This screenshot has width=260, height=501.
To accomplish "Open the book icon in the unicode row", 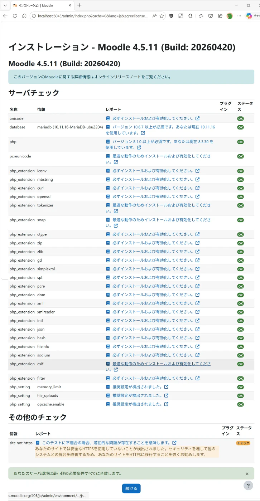I will coord(108,118).
